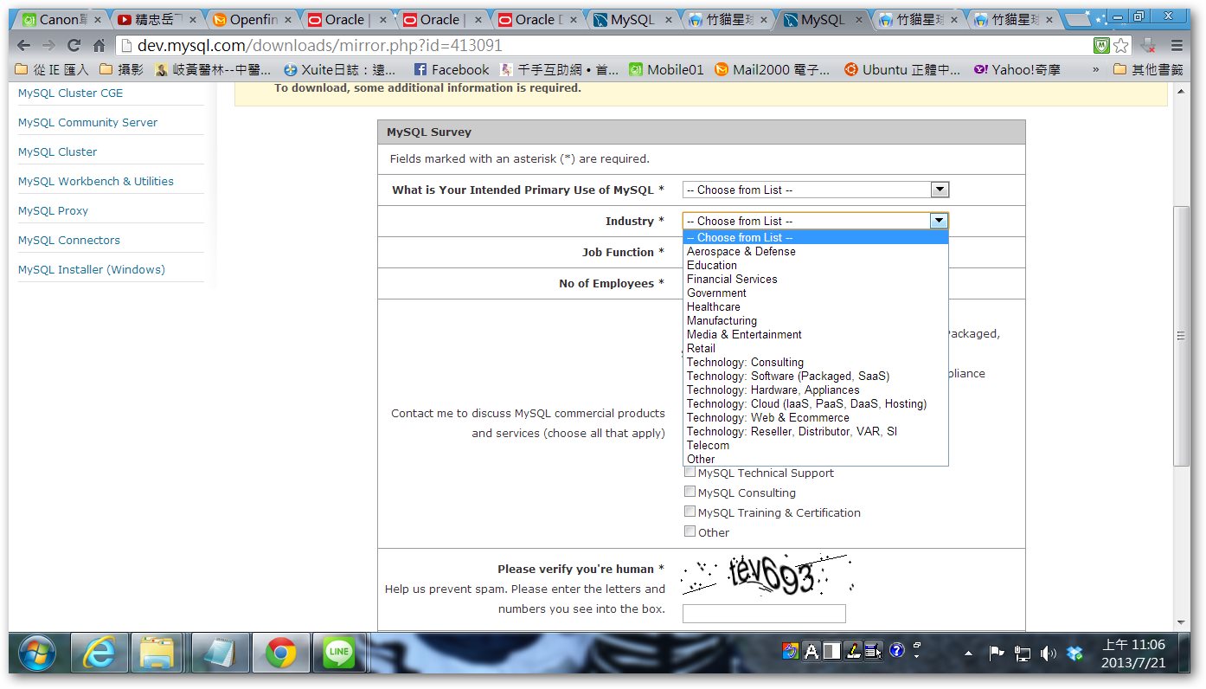Tick MySQL Training & Certification checkbox
The height and width of the screenshot is (689, 1206).
pyautogui.click(x=690, y=512)
